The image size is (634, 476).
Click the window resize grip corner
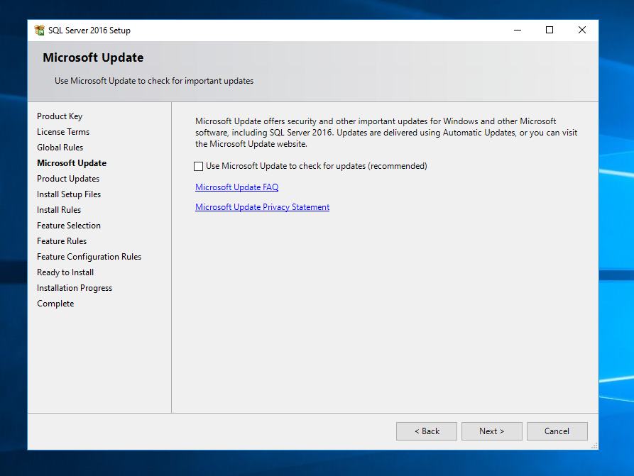(x=594, y=445)
